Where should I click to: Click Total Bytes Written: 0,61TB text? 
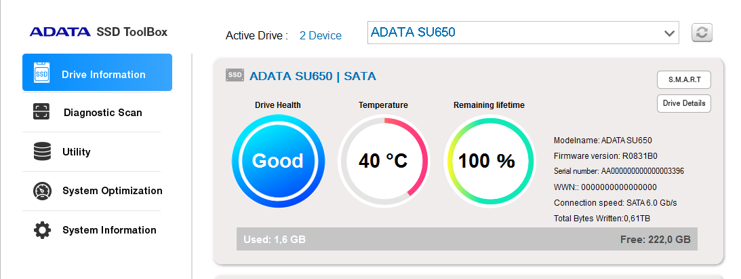coord(602,219)
